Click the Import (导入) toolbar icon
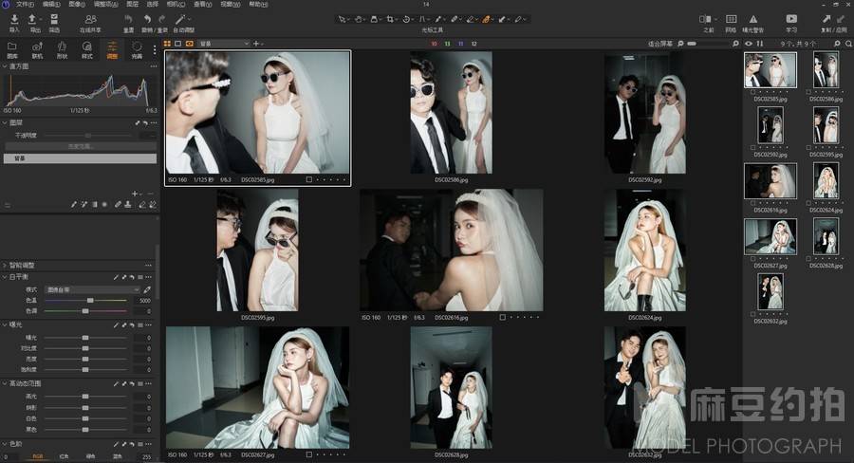The width and height of the screenshot is (854, 463). 14,20
